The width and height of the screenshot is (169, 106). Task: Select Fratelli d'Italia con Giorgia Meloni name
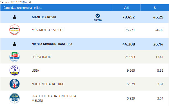pos(54,98)
